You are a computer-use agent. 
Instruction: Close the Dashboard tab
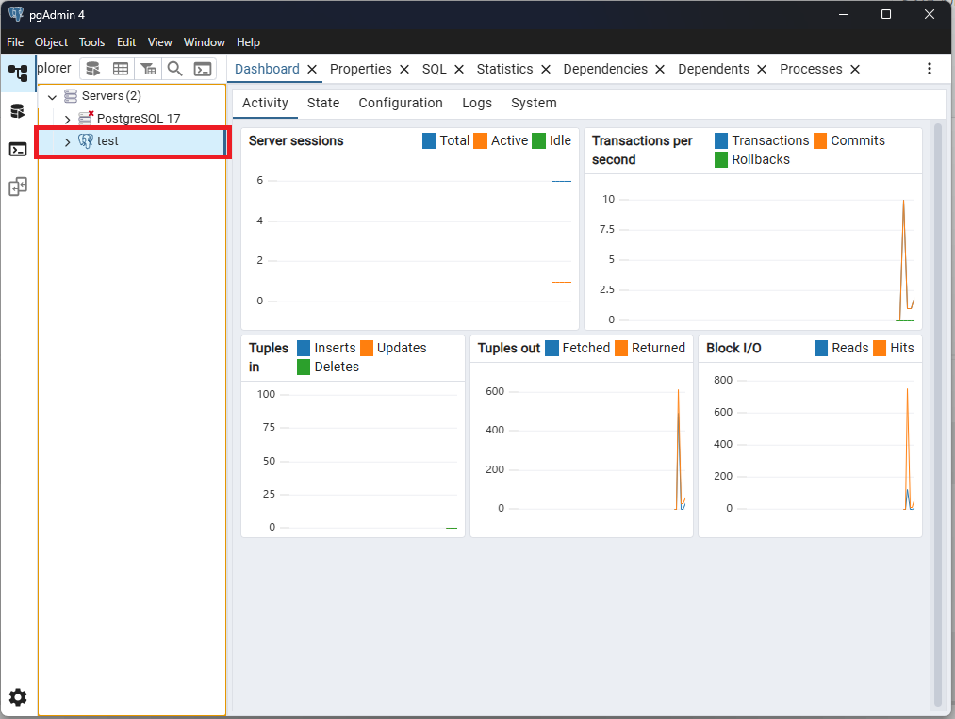312,70
